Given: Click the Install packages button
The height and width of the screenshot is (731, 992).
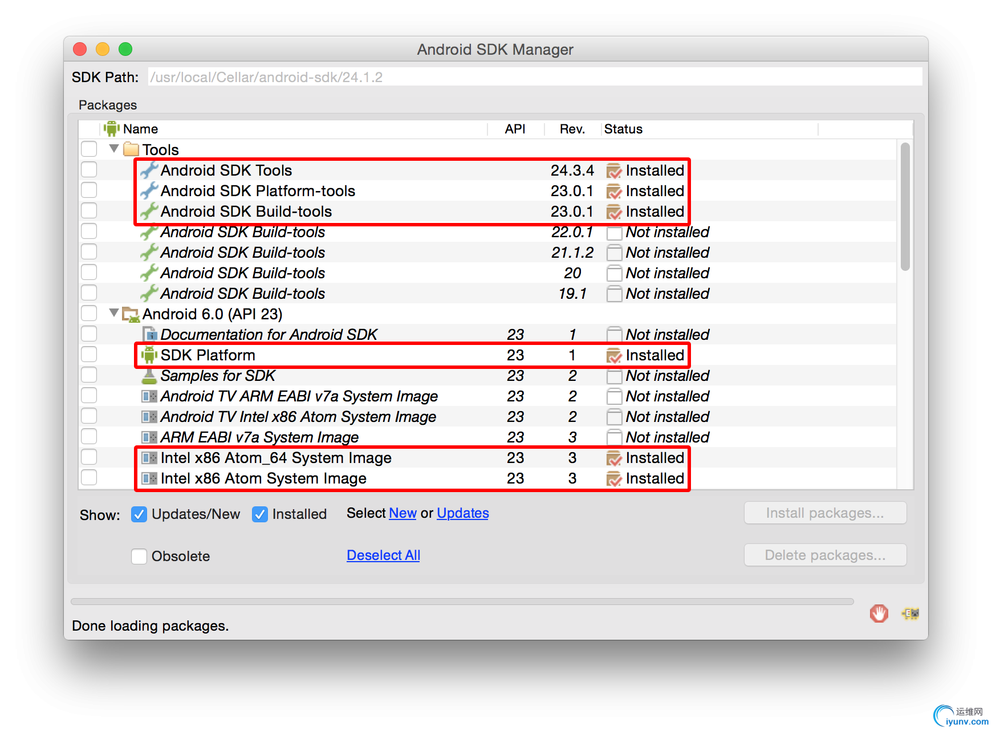Looking at the screenshot, I should 825,513.
